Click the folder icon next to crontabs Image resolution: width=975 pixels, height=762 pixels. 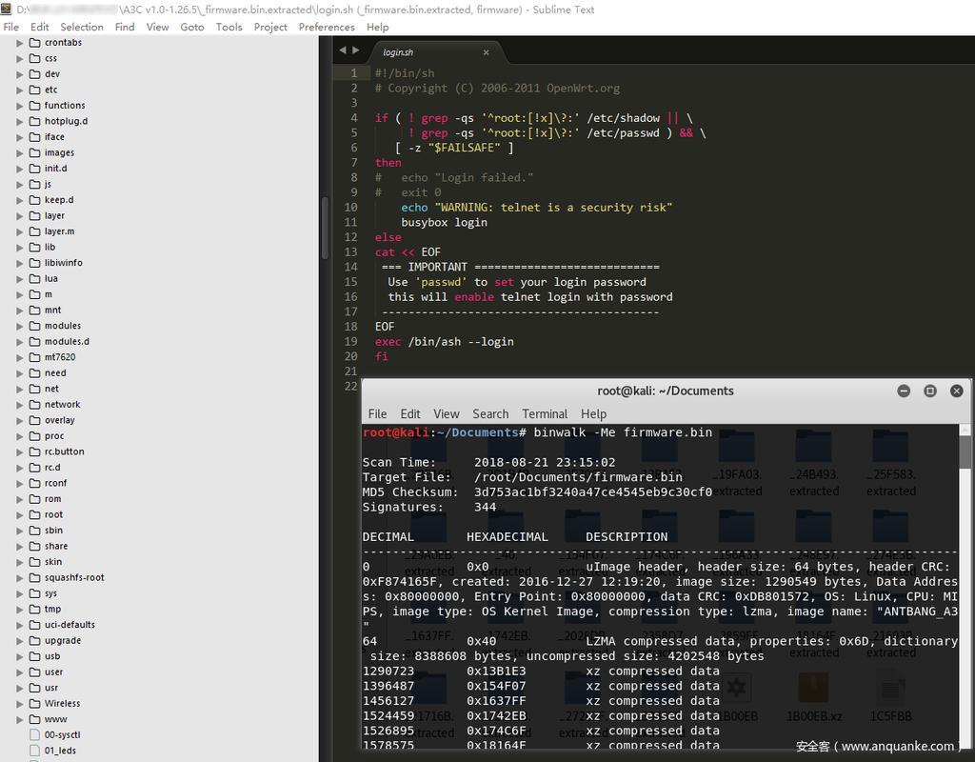[34, 43]
